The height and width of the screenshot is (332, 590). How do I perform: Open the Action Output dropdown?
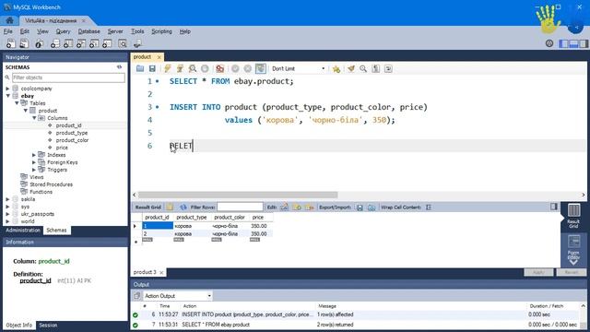pyautogui.click(x=178, y=296)
